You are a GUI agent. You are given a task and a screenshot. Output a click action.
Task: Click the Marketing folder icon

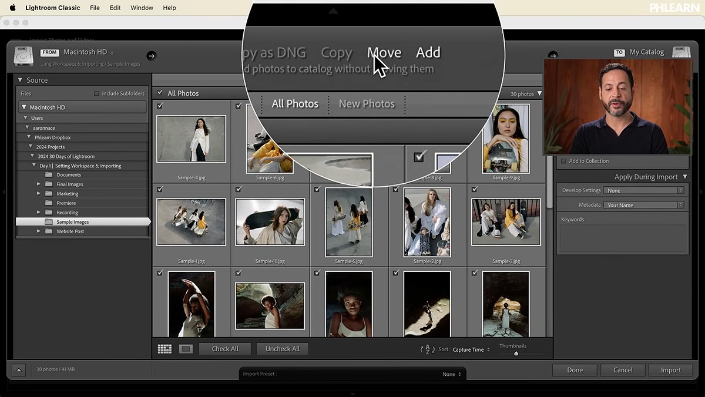pos(49,194)
